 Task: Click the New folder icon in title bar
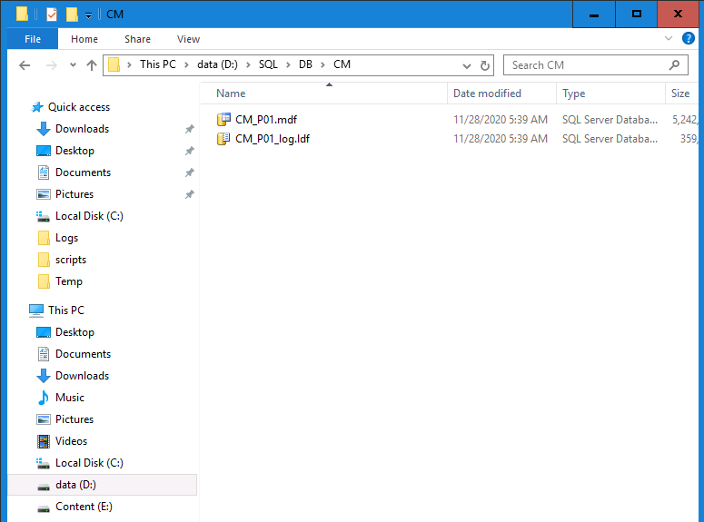pyautogui.click(x=72, y=15)
